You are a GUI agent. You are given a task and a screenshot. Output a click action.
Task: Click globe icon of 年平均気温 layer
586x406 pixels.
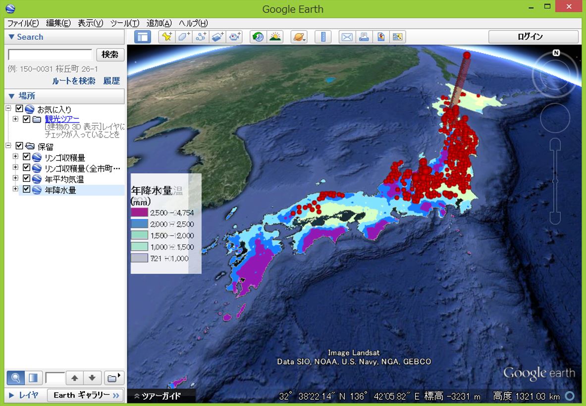tap(37, 178)
